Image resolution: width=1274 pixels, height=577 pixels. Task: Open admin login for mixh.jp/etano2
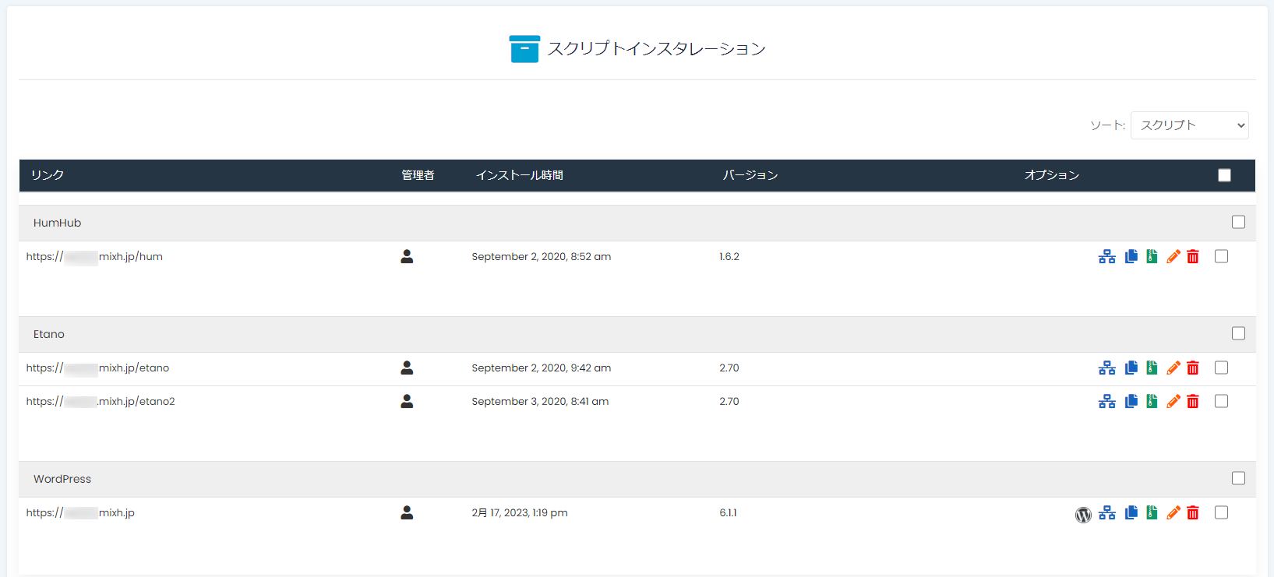click(x=407, y=401)
